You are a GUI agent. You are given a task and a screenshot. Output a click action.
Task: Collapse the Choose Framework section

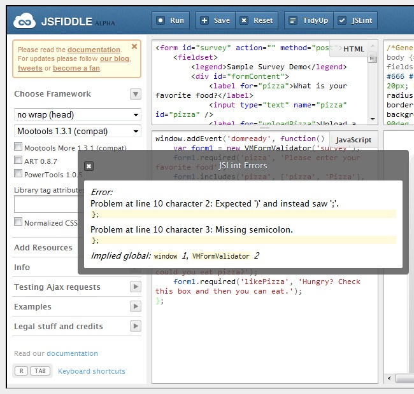click(x=135, y=94)
